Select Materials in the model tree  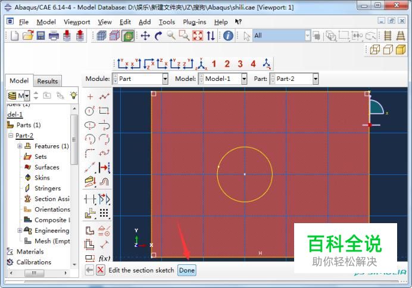point(30,252)
